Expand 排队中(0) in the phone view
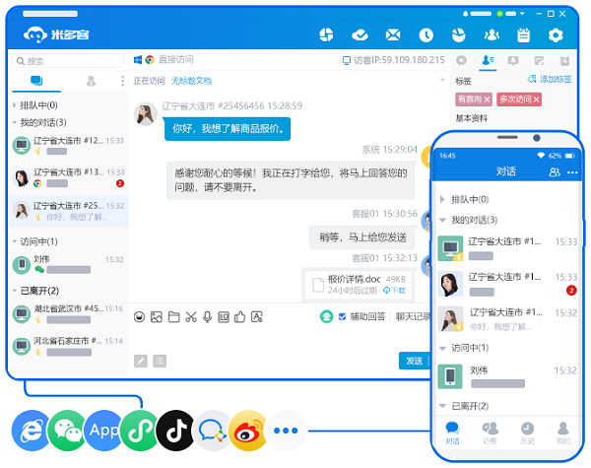 [442, 199]
